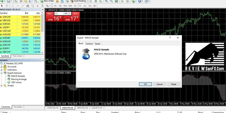Select the EURGBP row in Market Watch

tap(20, 38)
